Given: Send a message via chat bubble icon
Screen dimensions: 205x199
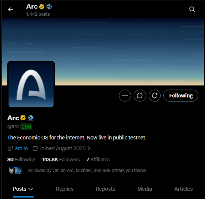Looking at the screenshot, I should [140, 96].
